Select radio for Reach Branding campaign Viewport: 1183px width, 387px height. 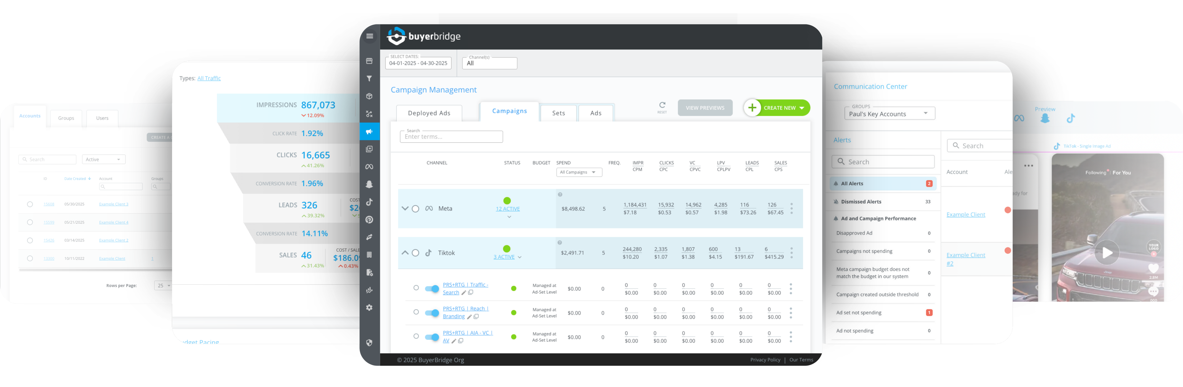(416, 312)
